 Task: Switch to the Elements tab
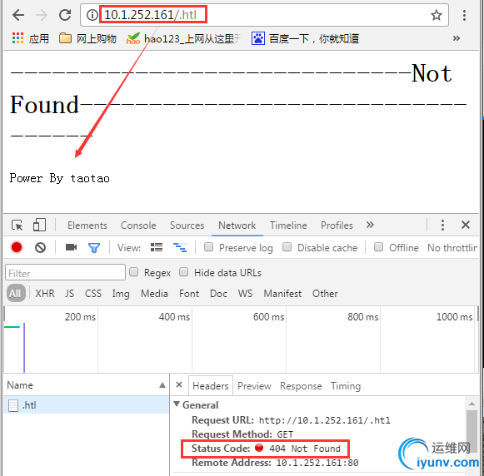pos(87,226)
